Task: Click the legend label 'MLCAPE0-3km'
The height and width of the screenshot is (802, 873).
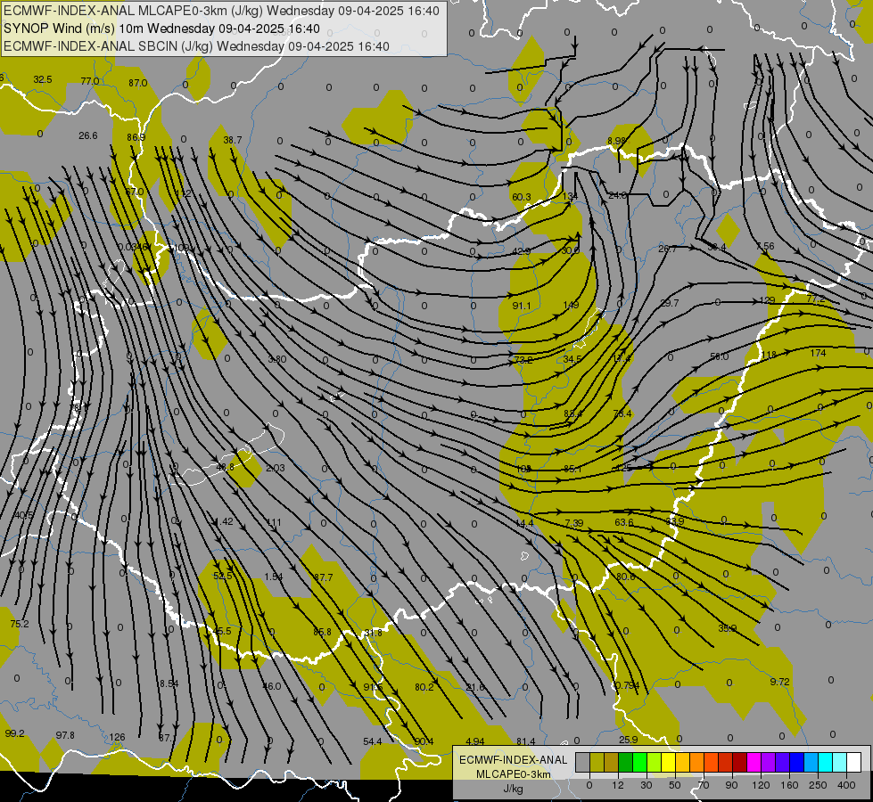Action: pyautogui.click(x=513, y=774)
